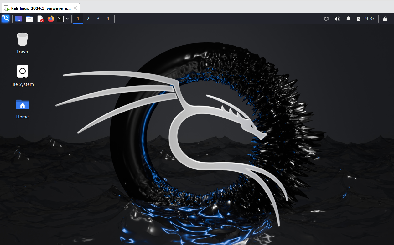
Task: Expand the terminal dropdown arrow
Action: 67,19
